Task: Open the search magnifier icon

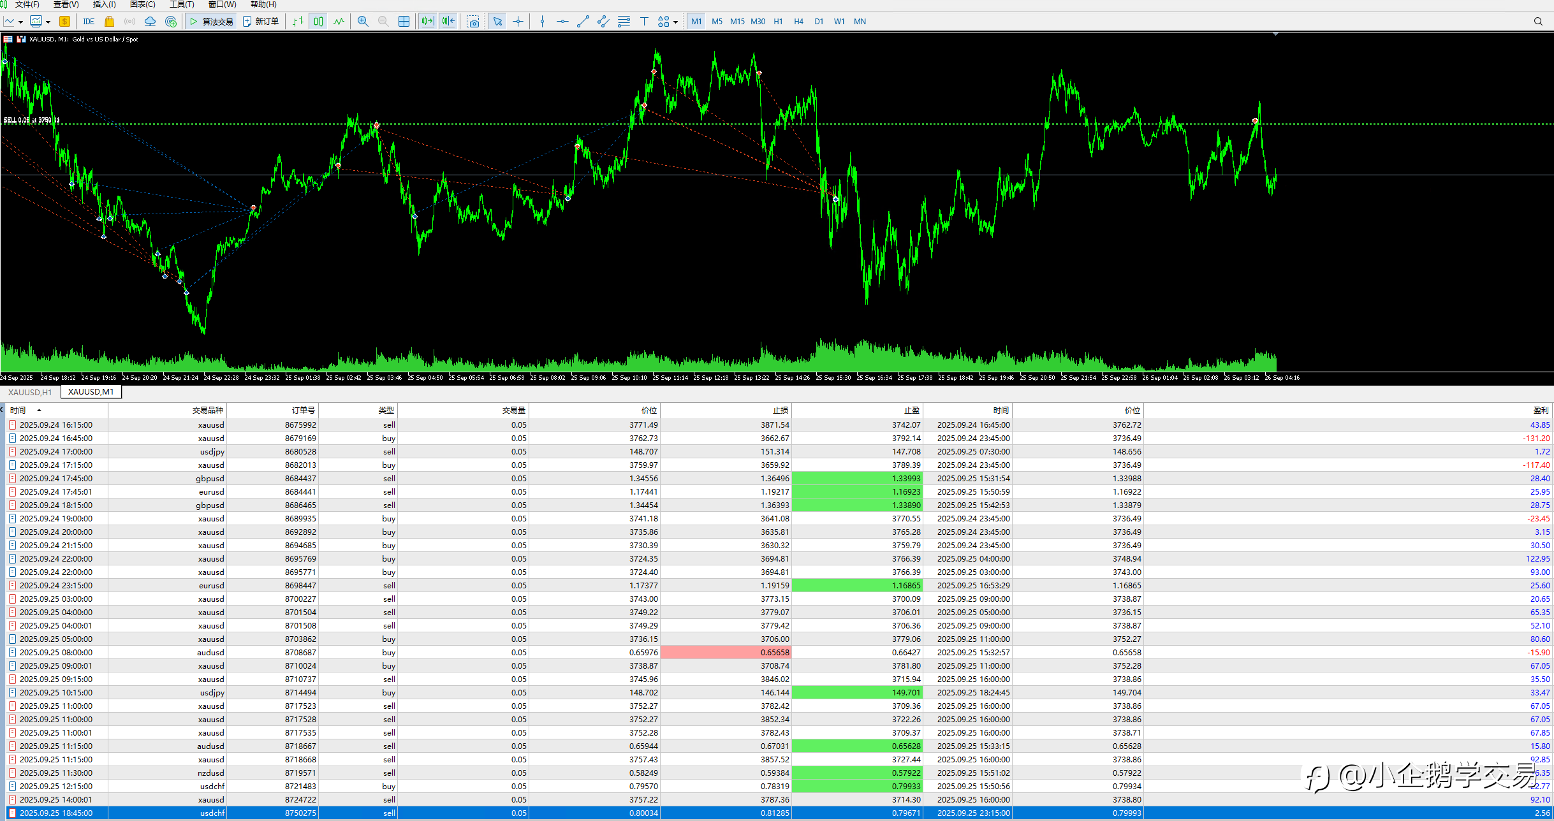Action: click(x=1538, y=21)
